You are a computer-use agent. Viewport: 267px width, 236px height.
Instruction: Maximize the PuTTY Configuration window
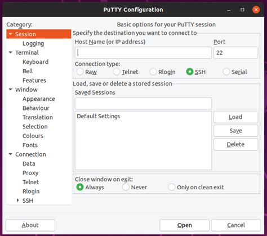(242, 10)
